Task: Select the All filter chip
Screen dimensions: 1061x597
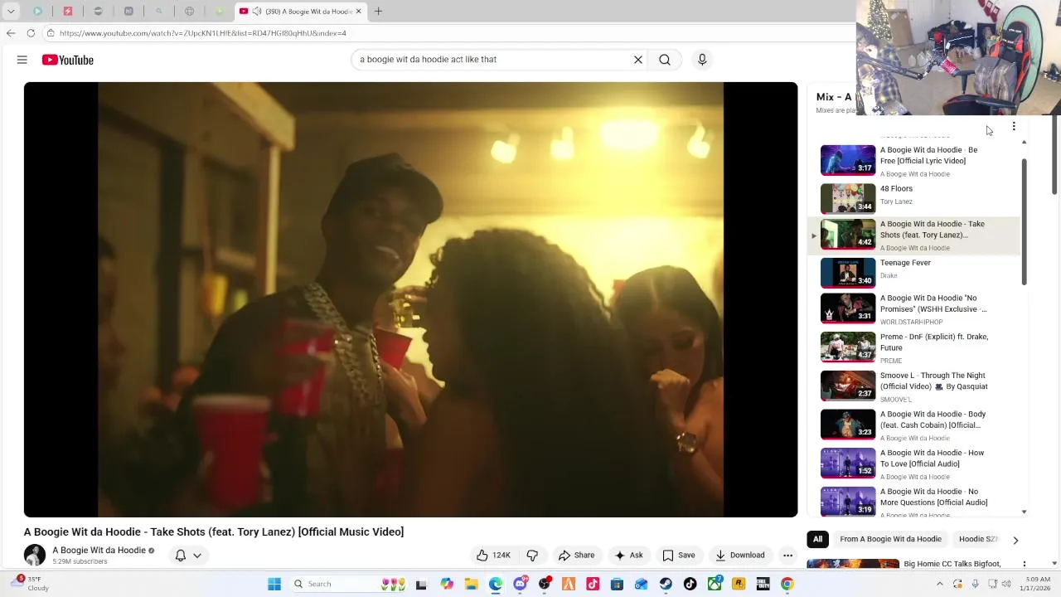Action: (817, 539)
